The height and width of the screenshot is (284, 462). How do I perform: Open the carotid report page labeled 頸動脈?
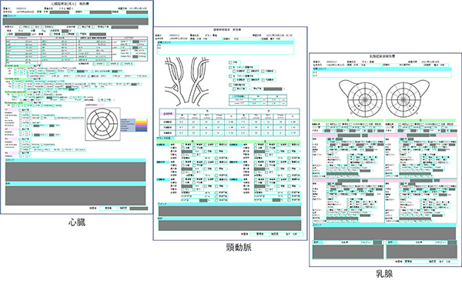(x=230, y=133)
